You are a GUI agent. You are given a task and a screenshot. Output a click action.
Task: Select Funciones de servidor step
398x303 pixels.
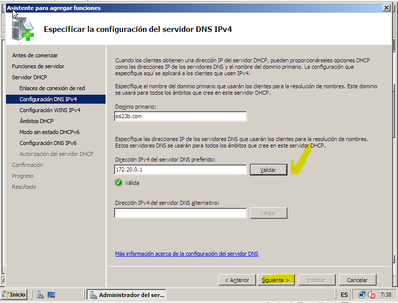click(x=38, y=66)
